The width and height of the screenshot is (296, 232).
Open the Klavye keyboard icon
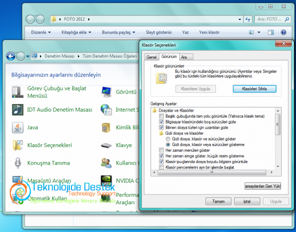click(x=106, y=145)
